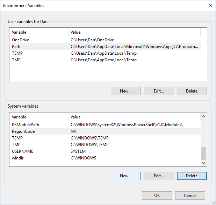Image resolution: width=216 pixels, height=205 pixels.
Task: Select the windir system variable
Action: click(x=17, y=158)
